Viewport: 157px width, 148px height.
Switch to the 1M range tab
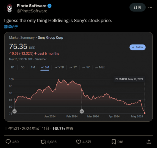click(x=33, y=67)
